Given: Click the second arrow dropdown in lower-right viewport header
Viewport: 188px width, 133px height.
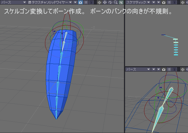Looking at the screenshot, I should pyautogui.click(x=159, y=69).
